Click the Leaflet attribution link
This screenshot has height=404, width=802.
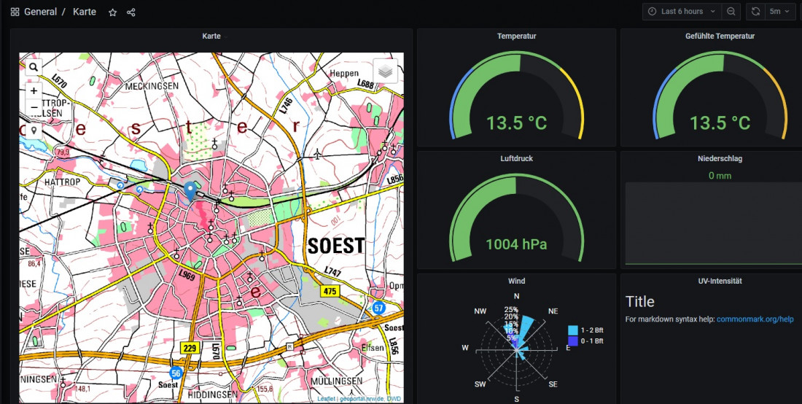click(326, 399)
